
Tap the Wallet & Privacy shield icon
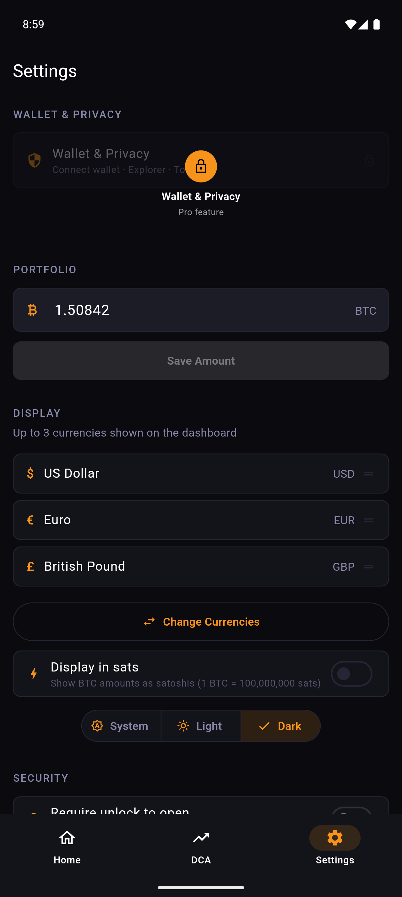tap(34, 160)
